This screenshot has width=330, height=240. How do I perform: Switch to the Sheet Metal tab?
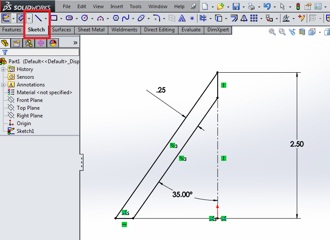click(91, 30)
